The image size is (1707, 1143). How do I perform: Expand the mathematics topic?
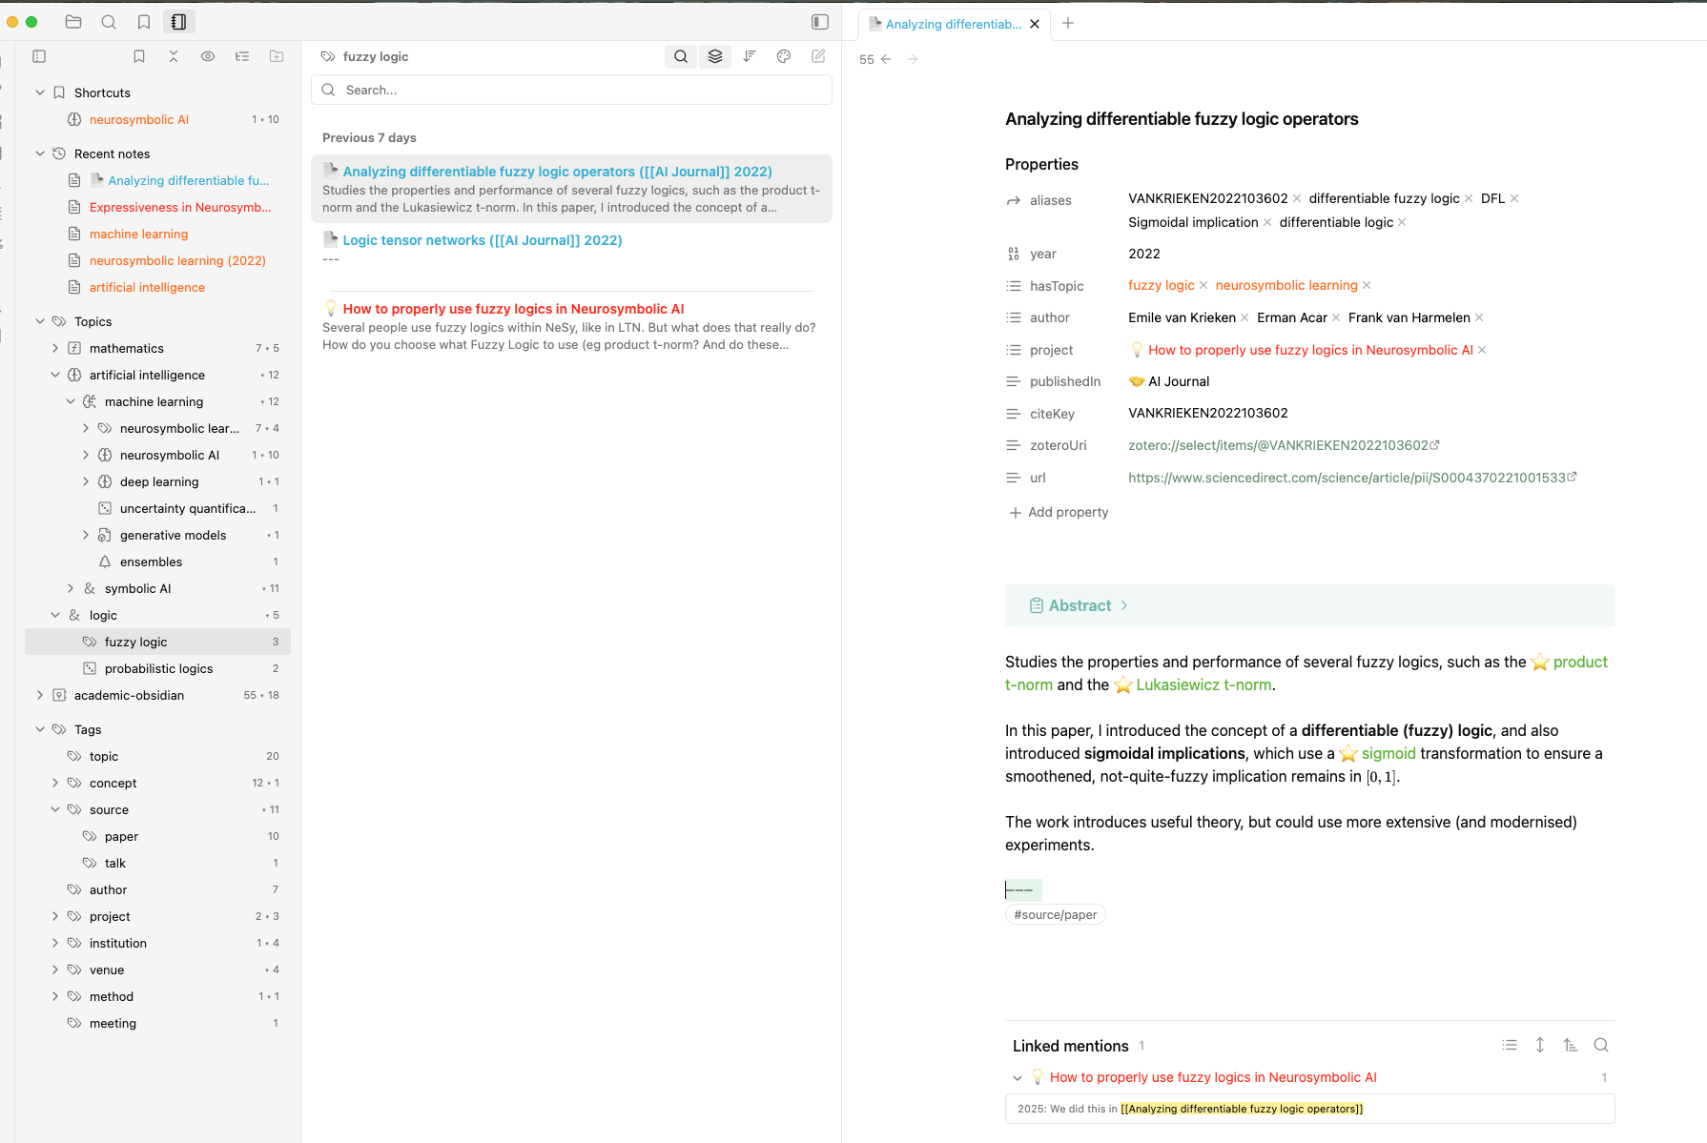tap(55, 349)
